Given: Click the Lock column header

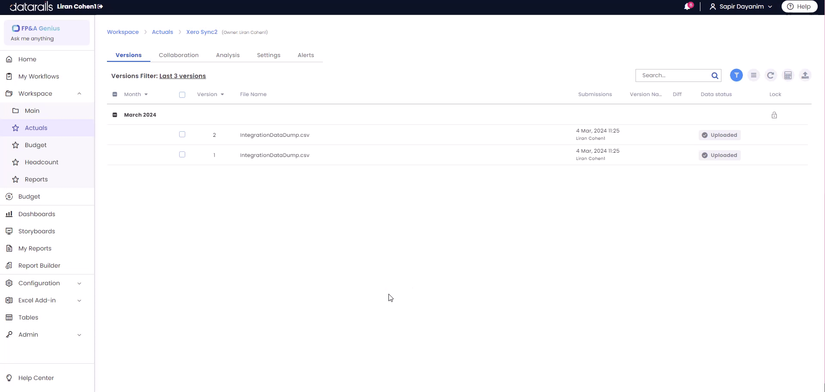Looking at the screenshot, I should point(775,94).
